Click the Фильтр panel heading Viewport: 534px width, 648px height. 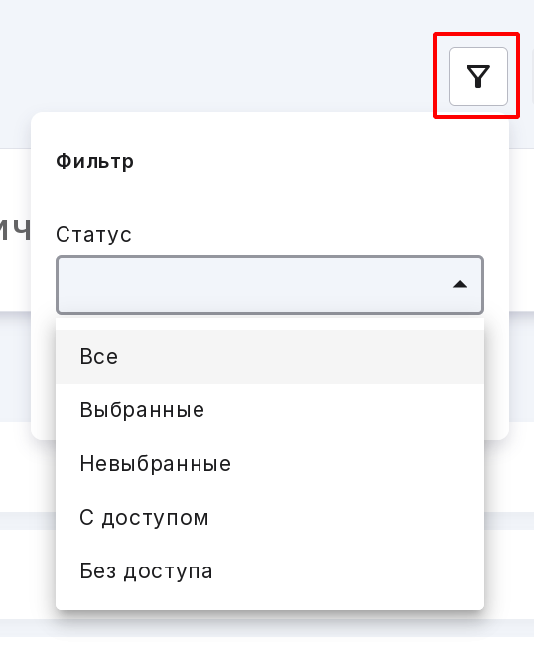(x=95, y=161)
